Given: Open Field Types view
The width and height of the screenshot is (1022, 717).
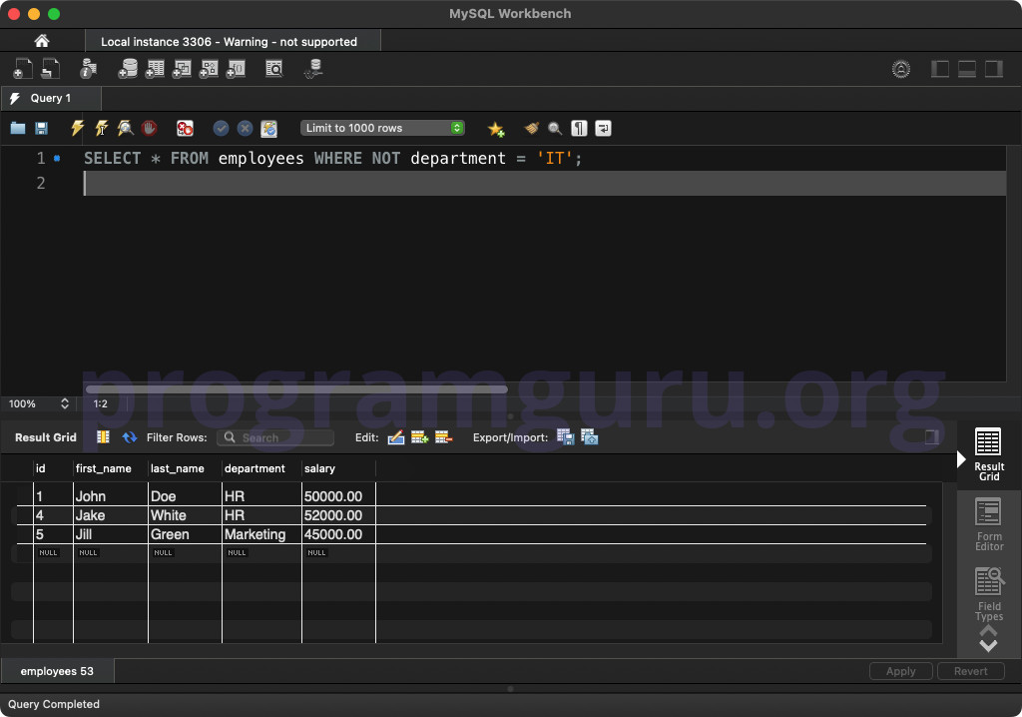Looking at the screenshot, I should [989, 594].
